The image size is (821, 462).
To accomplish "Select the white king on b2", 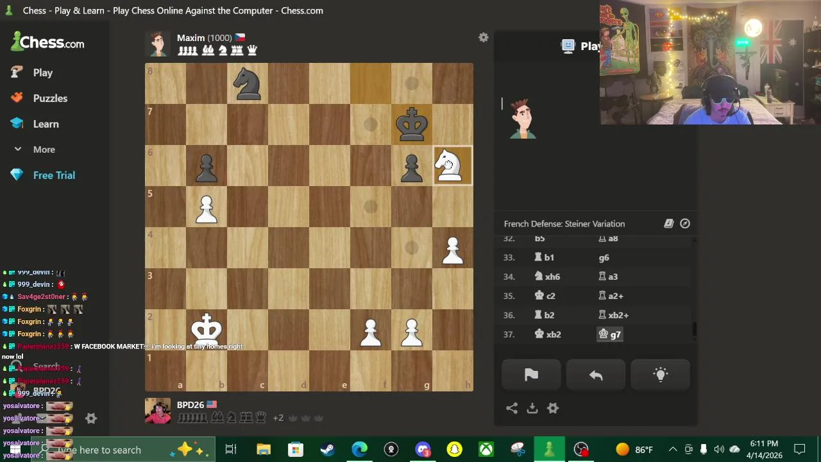I will [x=207, y=329].
